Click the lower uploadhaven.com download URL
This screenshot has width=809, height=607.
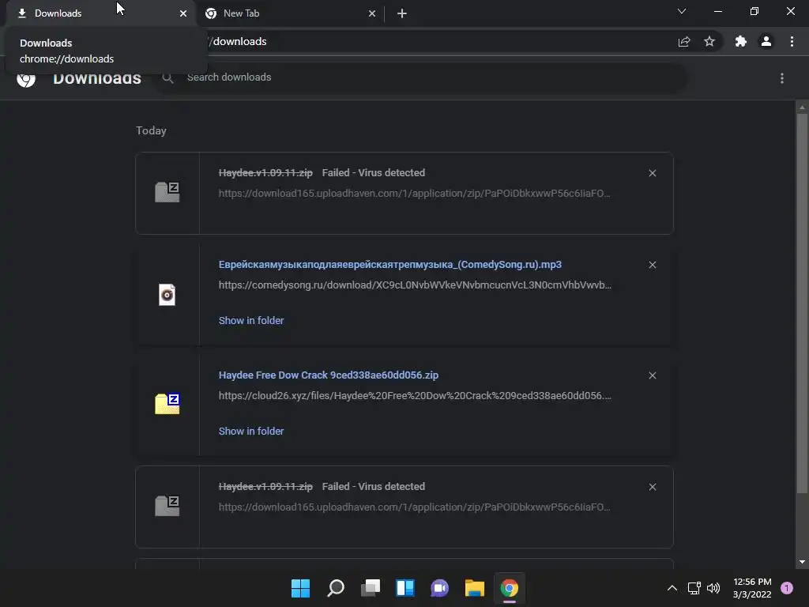(414, 507)
